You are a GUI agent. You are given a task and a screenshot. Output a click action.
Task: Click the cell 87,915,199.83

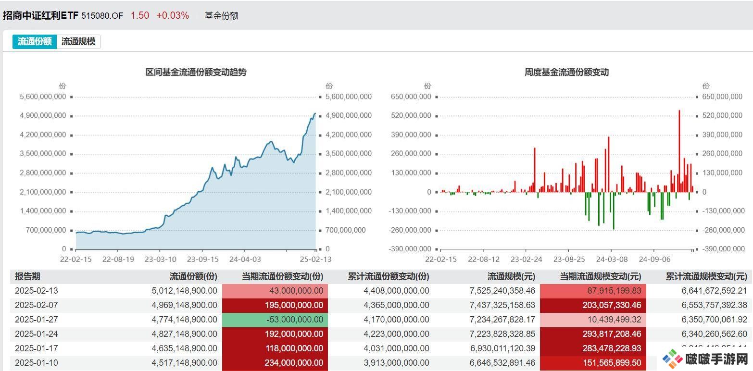593,291
